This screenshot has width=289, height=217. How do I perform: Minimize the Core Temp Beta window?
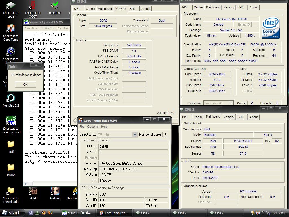[147, 120]
